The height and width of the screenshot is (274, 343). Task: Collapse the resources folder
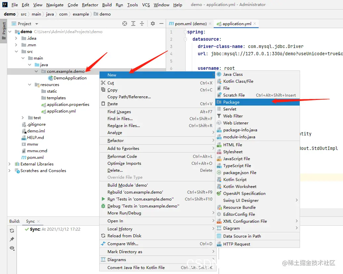coord(29,85)
